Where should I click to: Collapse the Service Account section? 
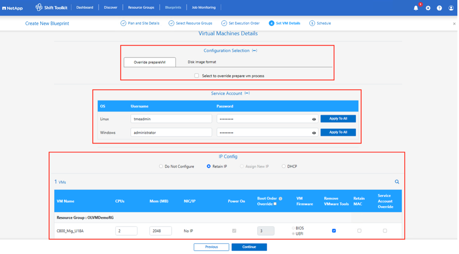click(x=247, y=93)
